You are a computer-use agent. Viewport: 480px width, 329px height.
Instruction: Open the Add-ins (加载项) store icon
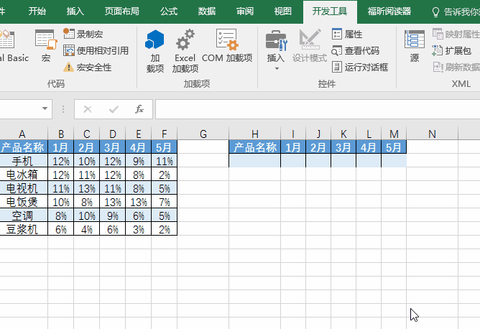pos(155,51)
